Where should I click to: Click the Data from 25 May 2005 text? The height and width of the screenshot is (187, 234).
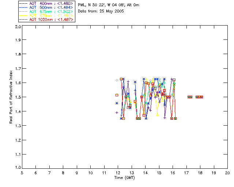[x=101, y=11]
